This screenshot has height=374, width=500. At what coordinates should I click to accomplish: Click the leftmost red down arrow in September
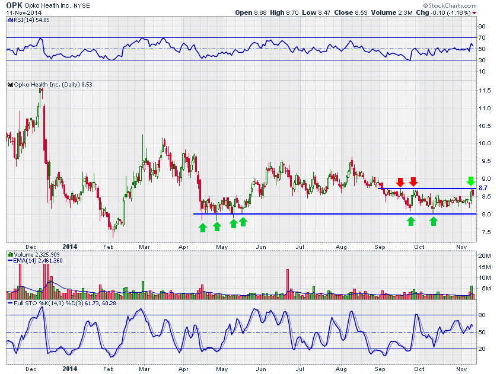(400, 181)
